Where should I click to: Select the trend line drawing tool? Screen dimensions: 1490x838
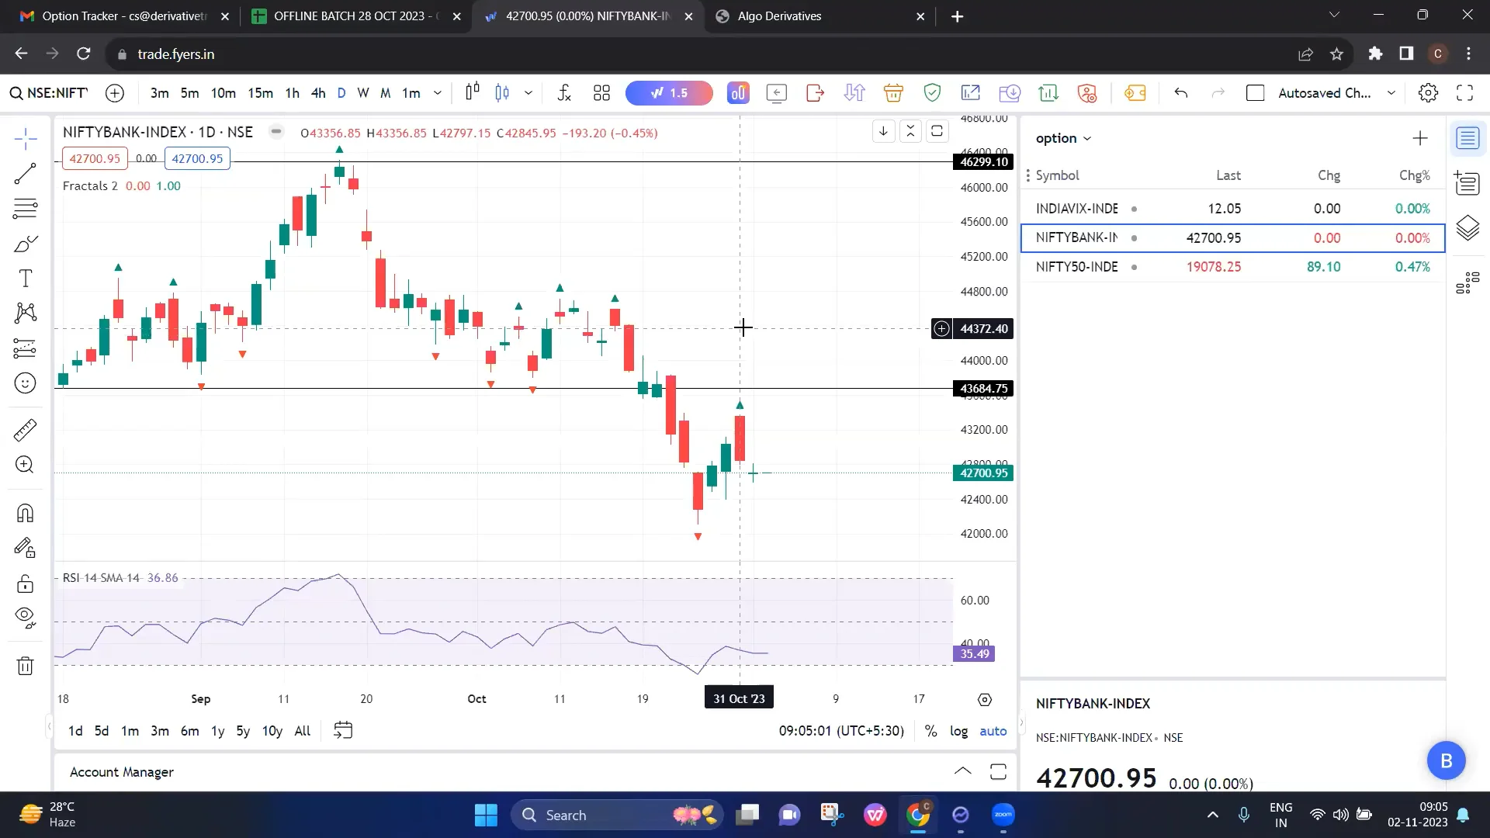25,174
